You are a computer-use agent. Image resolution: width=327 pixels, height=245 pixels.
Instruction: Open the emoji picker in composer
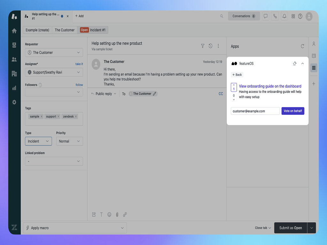pos(109,215)
